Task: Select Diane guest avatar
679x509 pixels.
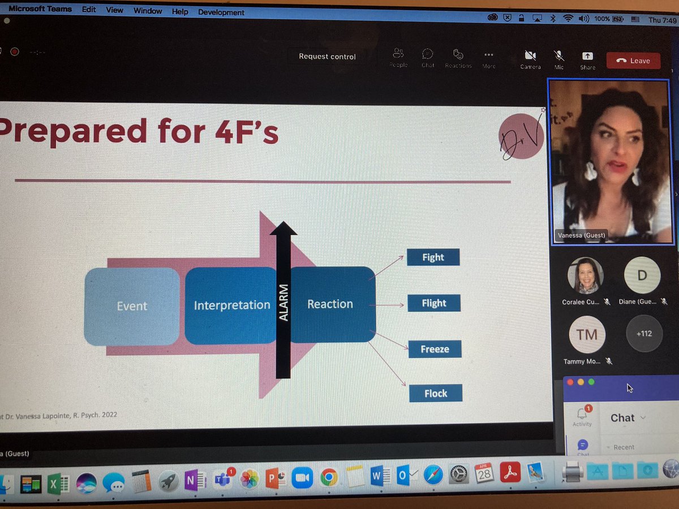Action: point(642,275)
